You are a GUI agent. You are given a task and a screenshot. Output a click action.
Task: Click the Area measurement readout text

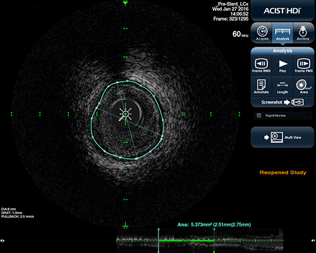pos(214,225)
